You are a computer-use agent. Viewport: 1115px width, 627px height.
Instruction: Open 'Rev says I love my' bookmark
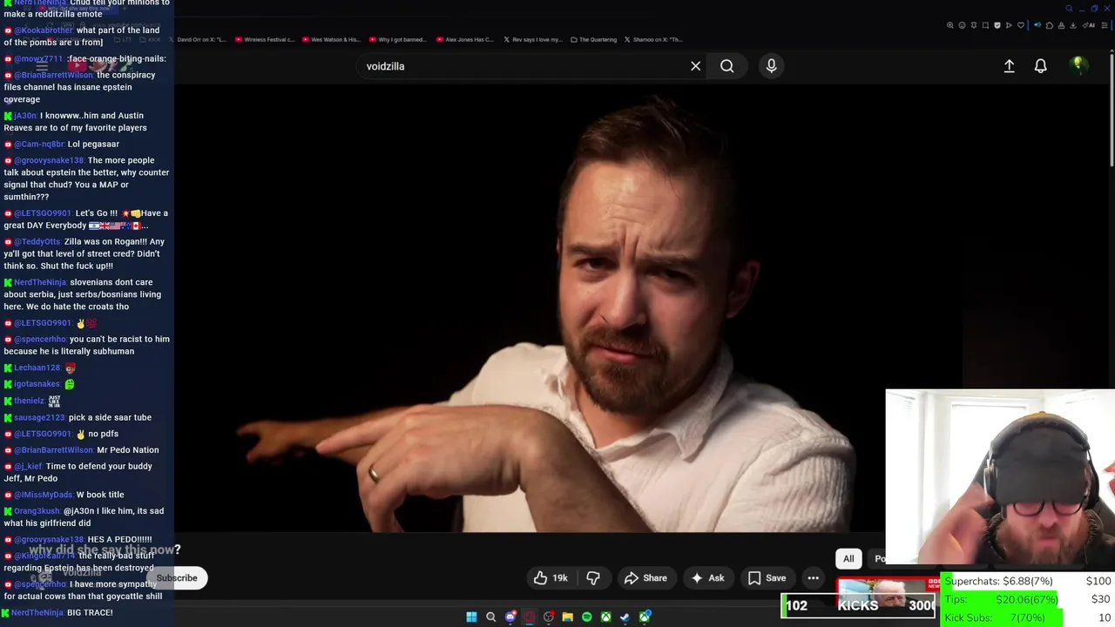coord(532,39)
